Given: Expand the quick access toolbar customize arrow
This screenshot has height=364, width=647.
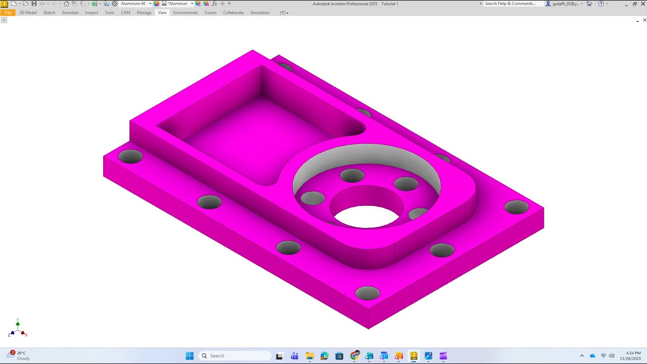Looking at the screenshot, I should point(229,4).
